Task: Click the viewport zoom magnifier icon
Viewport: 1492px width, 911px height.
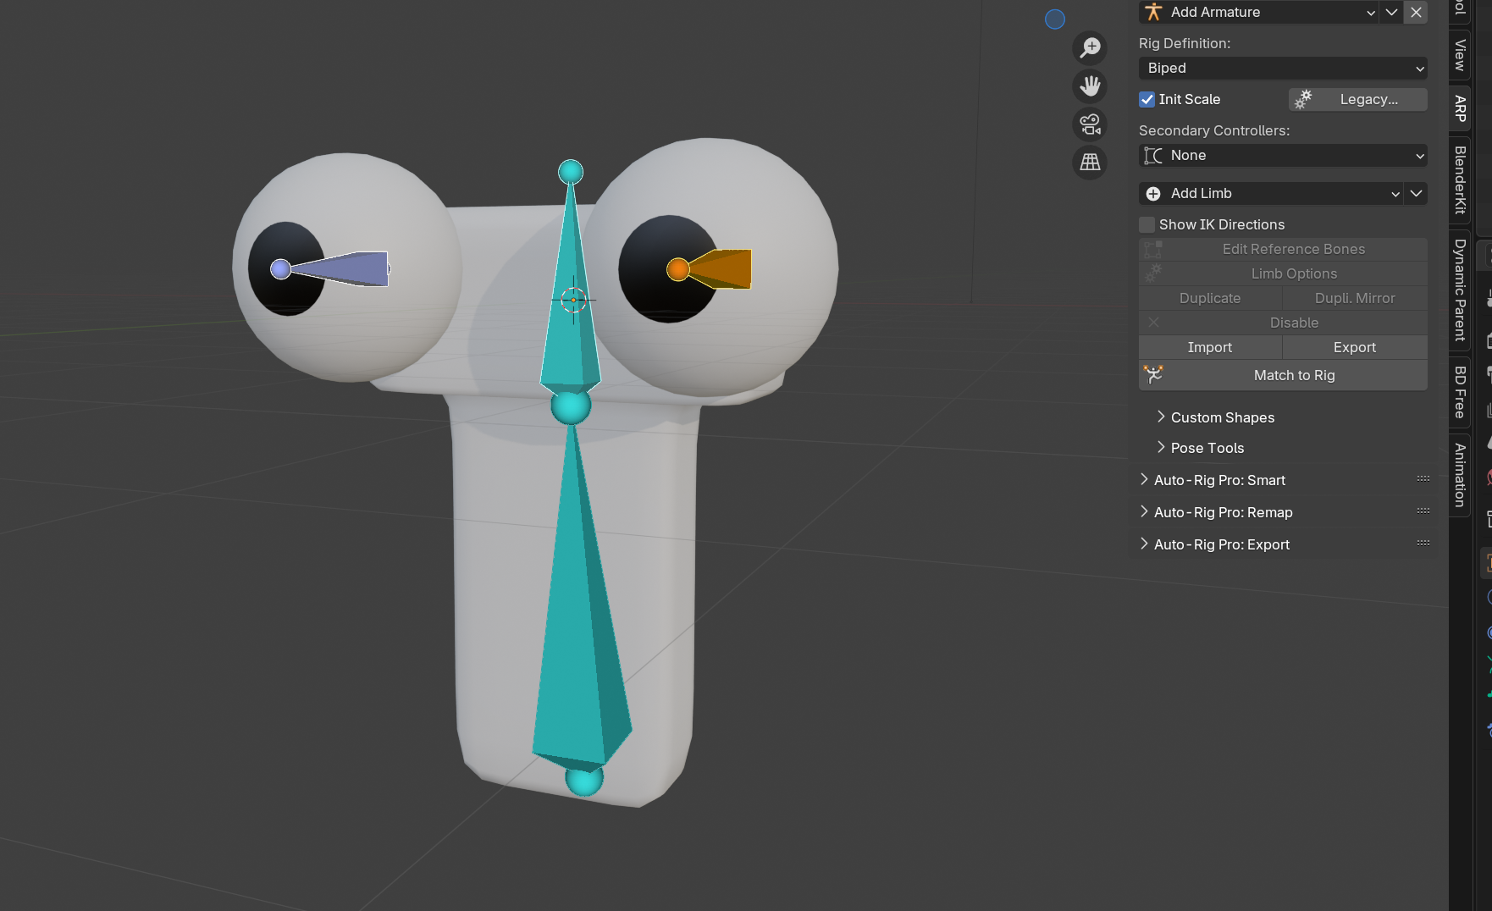Action: pos(1091,47)
